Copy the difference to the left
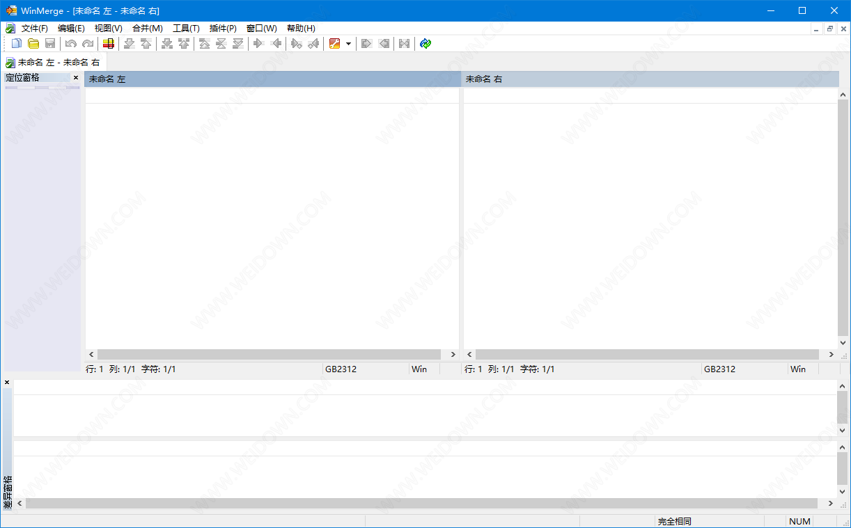Viewport: 851px width, 528px height. pyautogui.click(x=276, y=43)
